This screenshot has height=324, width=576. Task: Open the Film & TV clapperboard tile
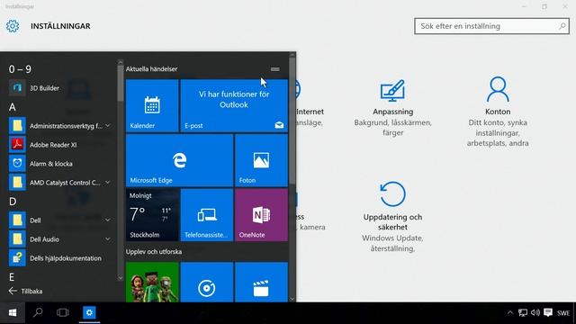261,282
